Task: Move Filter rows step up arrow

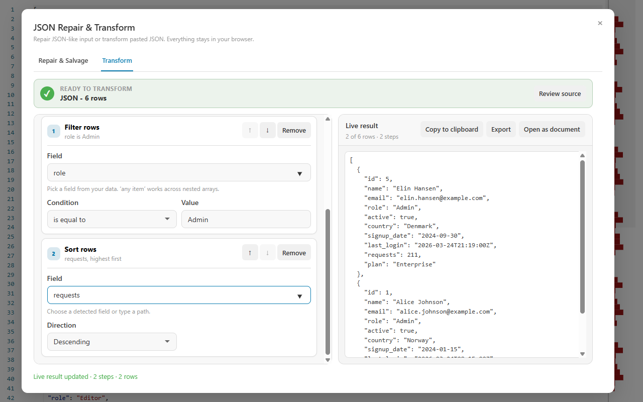Action: (250, 130)
